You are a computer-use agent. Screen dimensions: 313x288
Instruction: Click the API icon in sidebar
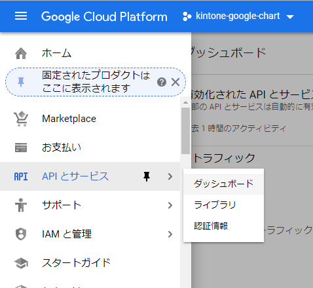point(21,176)
